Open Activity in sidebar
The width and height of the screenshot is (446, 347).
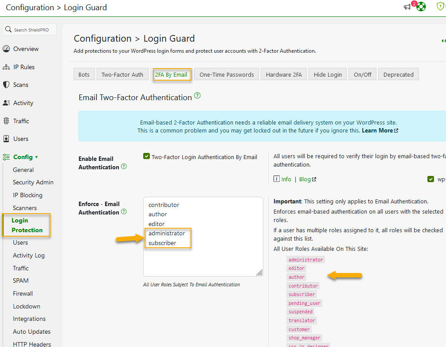(x=23, y=103)
